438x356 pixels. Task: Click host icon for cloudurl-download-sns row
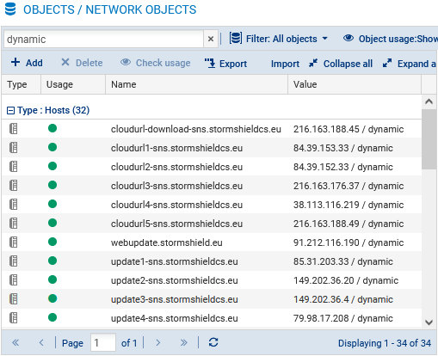point(14,129)
